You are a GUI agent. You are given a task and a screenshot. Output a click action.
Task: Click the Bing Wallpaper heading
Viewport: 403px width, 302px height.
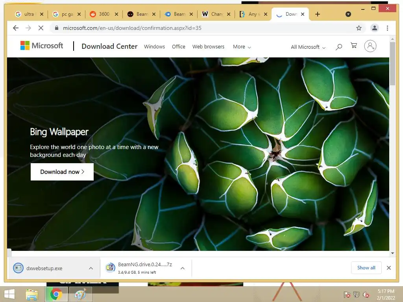point(59,132)
